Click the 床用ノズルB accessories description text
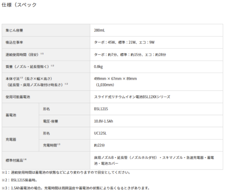Image resolution: width=226 pixels, height=192 pixels. click(x=154, y=160)
